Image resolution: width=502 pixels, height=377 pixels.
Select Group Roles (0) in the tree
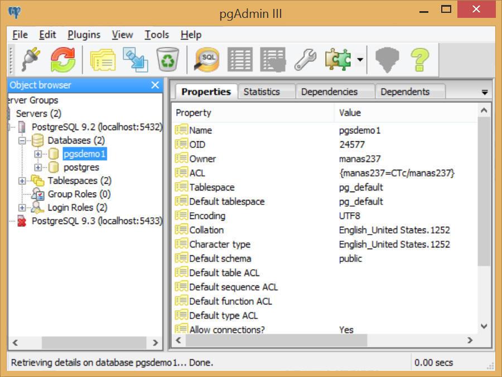79,194
